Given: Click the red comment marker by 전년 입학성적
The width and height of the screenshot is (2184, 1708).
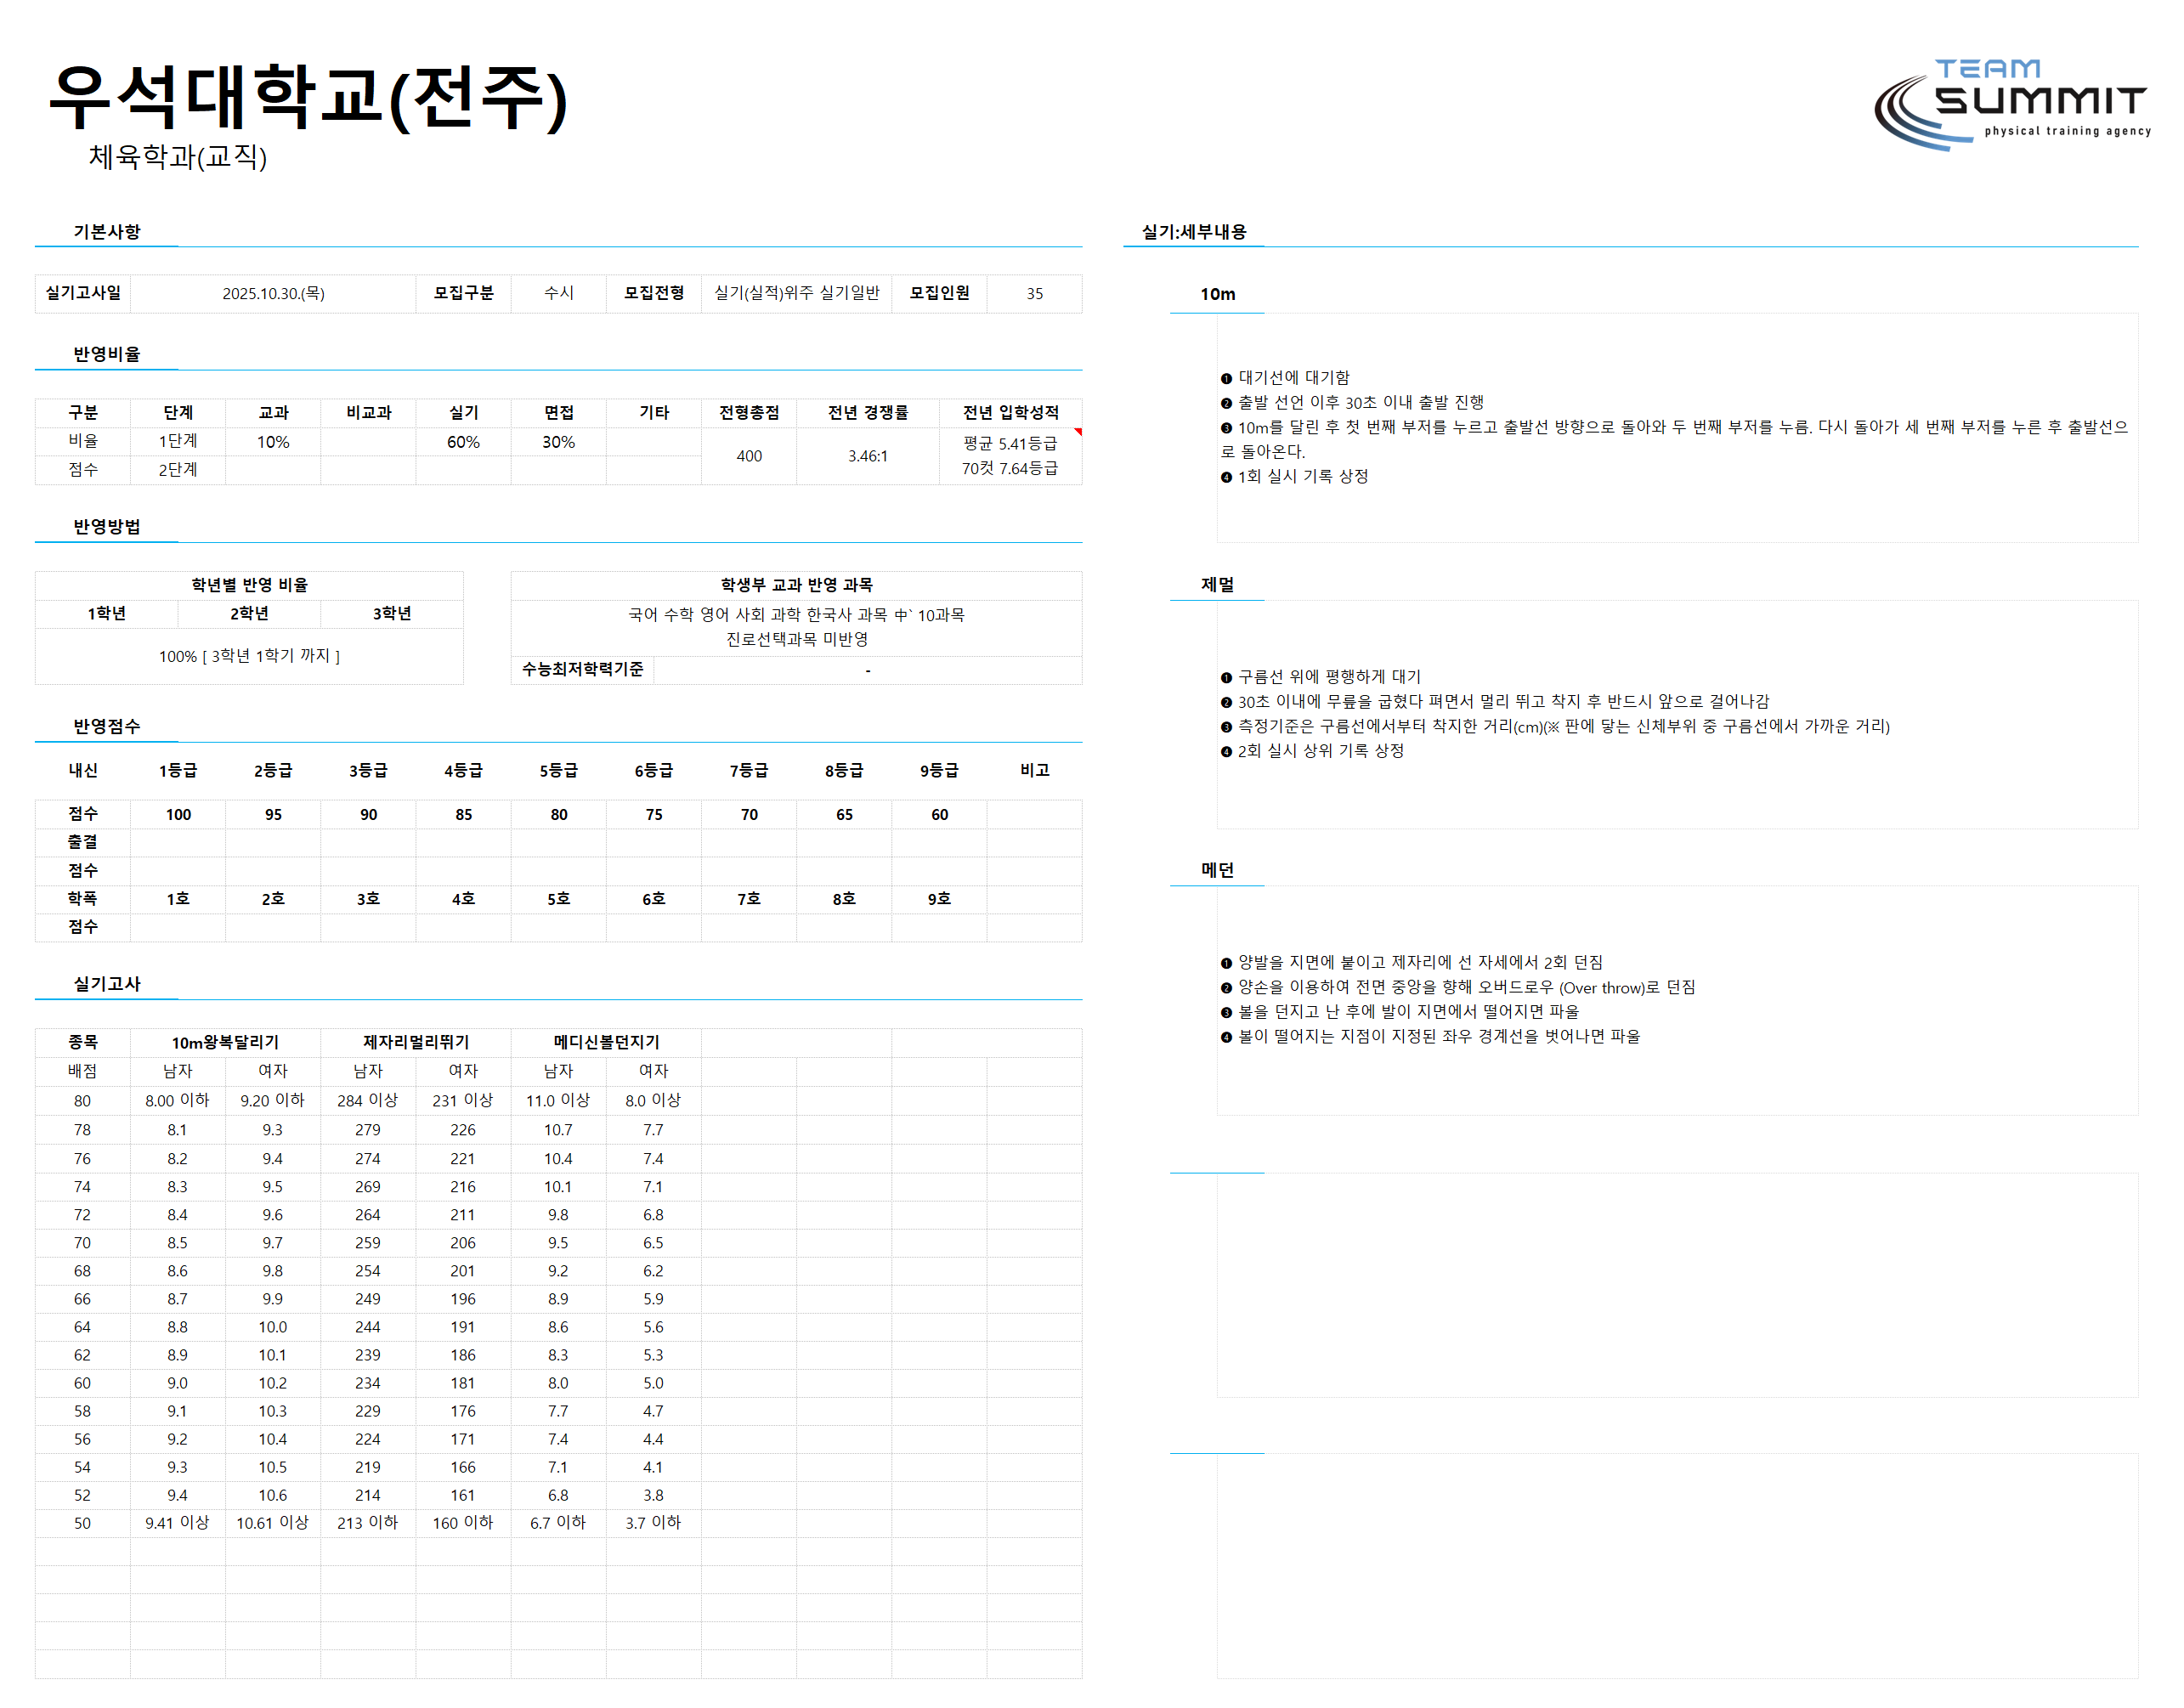Looking at the screenshot, I should coord(1078,431).
